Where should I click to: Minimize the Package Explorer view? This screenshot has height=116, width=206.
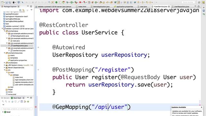(28, 6)
